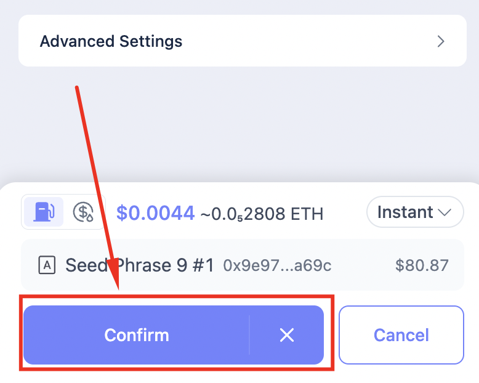Screen dimensions: 479x383
Task: Click the Advanced Settings right chevron
Action: pos(441,41)
